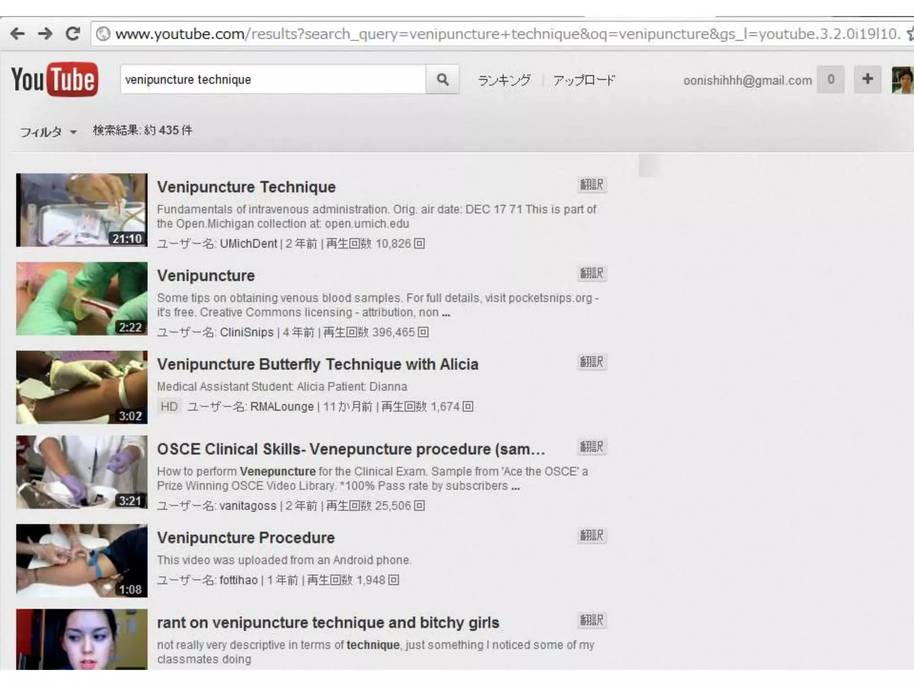Image resolution: width=914 pixels, height=686 pixels.
Task: Click the notification count 0 button
Action: [830, 79]
